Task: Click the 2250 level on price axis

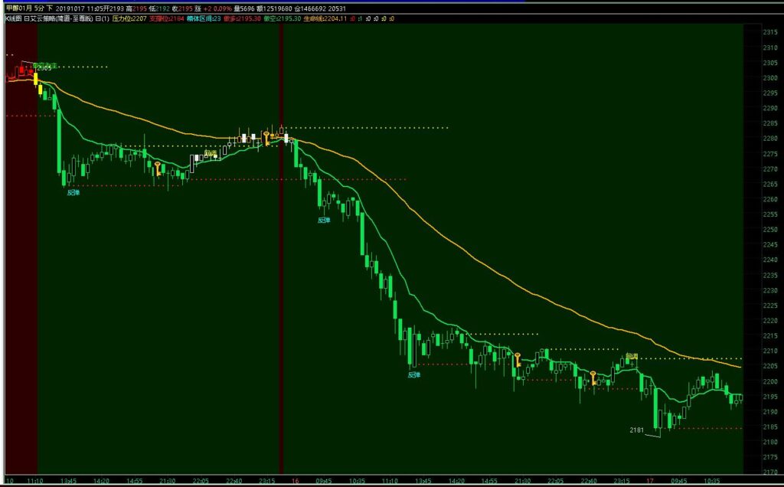Action: (768, 215)
